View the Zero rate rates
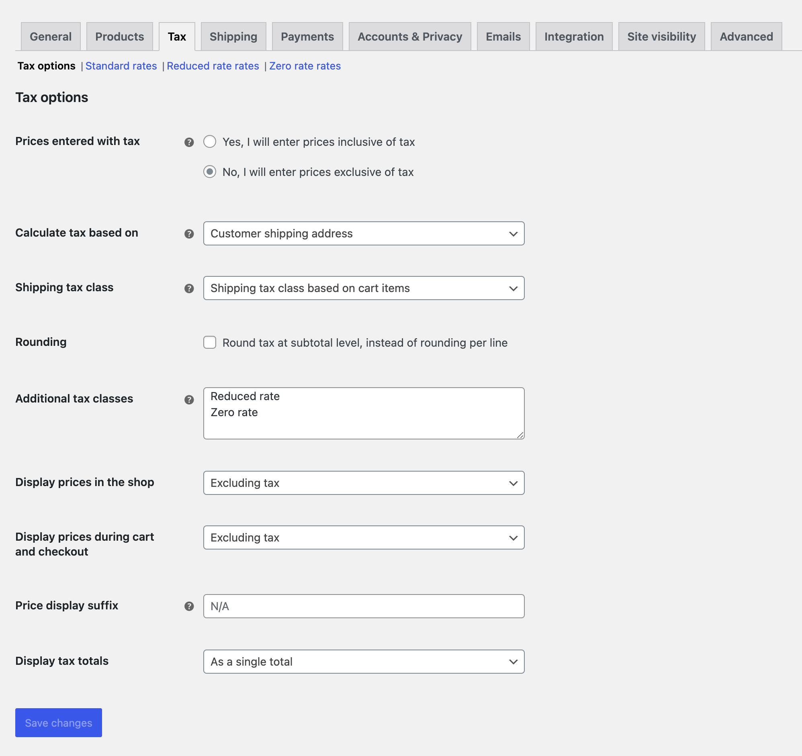The image size is (802, 756). pyautogui.click(x=305, y=66)
